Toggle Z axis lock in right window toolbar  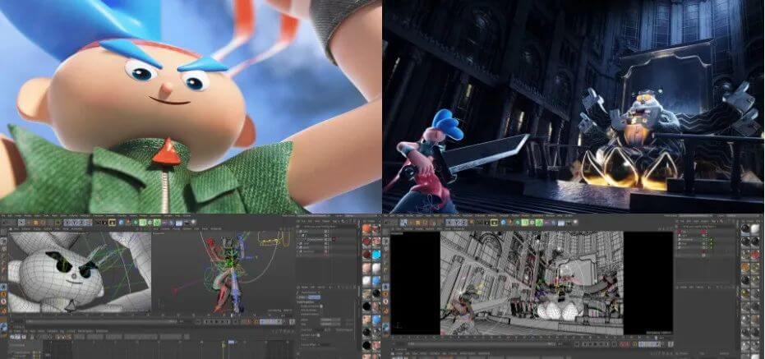click(463, 223)
